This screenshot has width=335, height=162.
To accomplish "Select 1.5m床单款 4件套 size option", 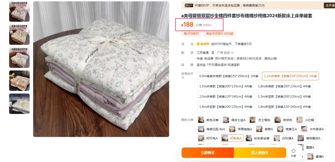I will coord(226,86).
